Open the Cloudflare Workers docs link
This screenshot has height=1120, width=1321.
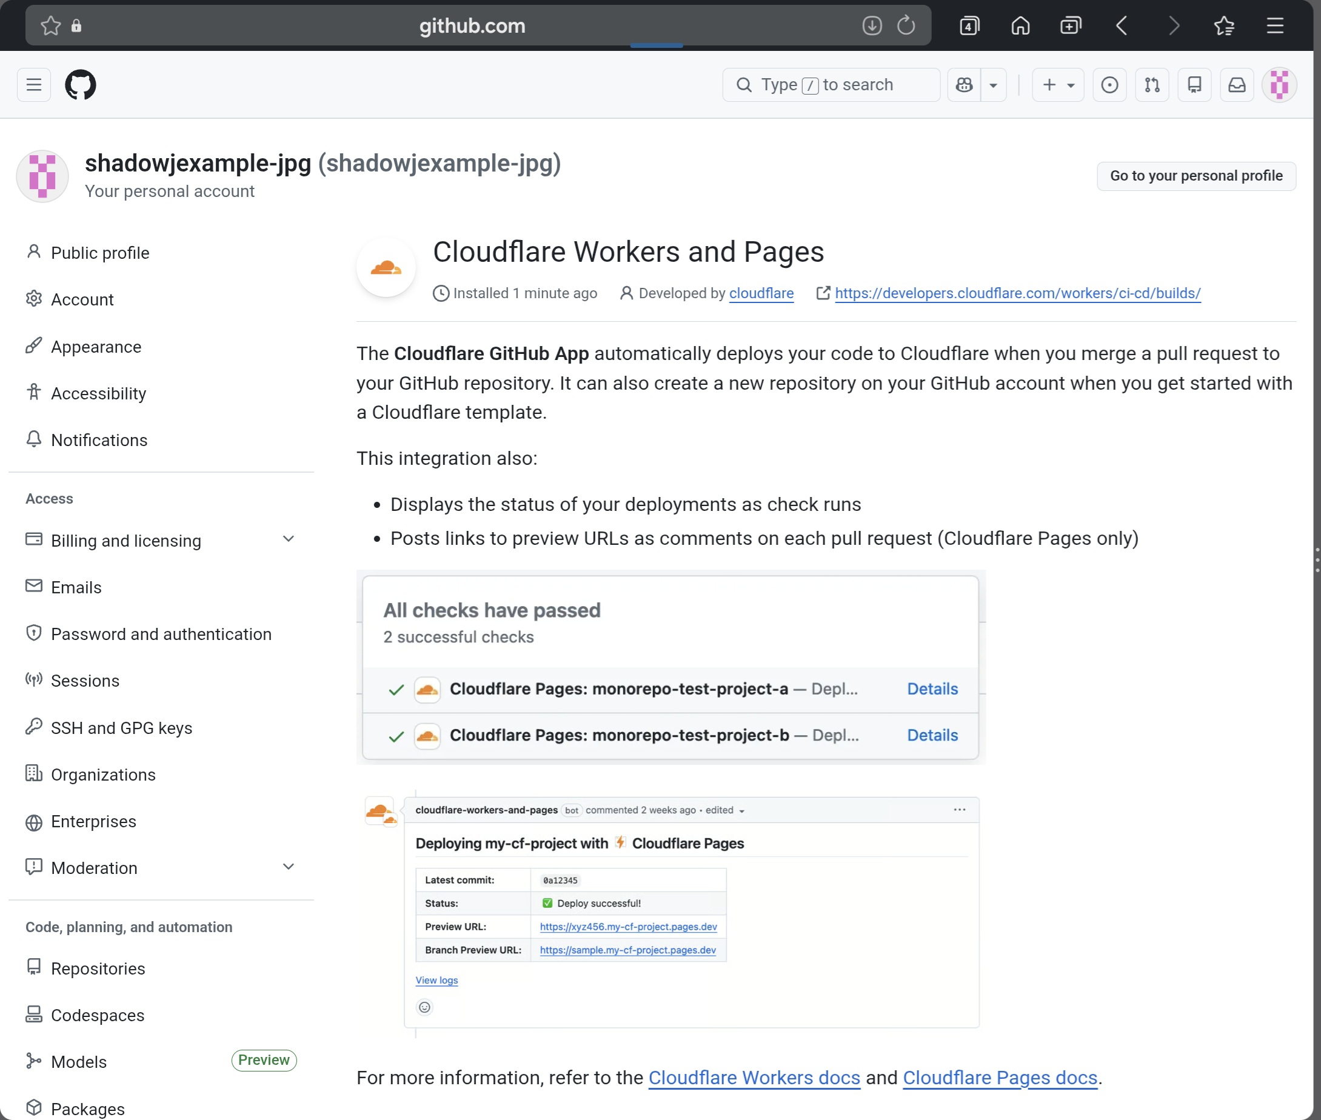754,1078
